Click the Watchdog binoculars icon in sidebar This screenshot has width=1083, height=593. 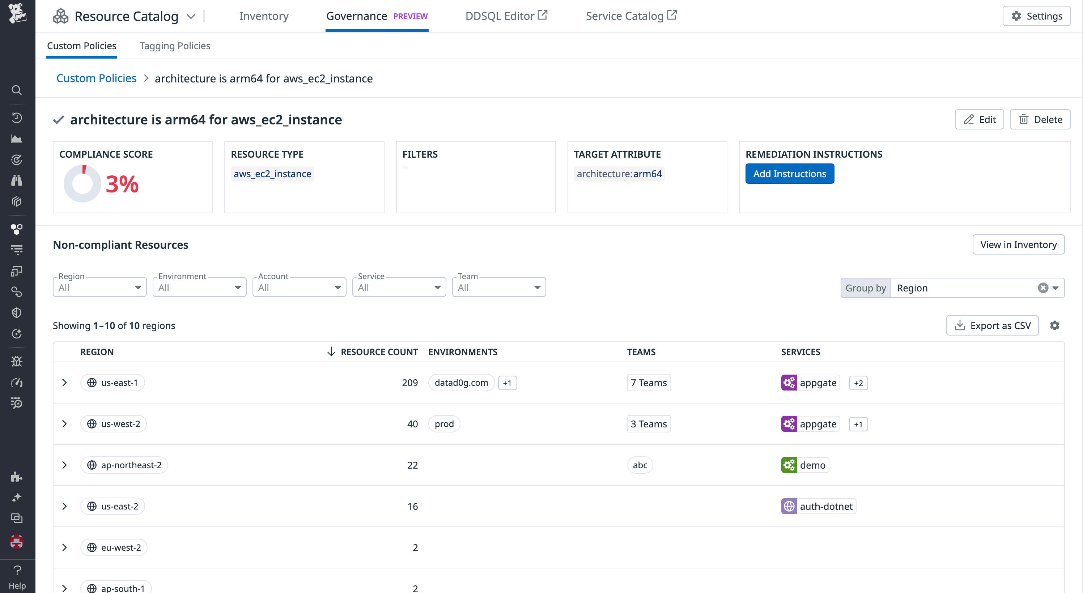pyautogui.click(x=17, y=180)
